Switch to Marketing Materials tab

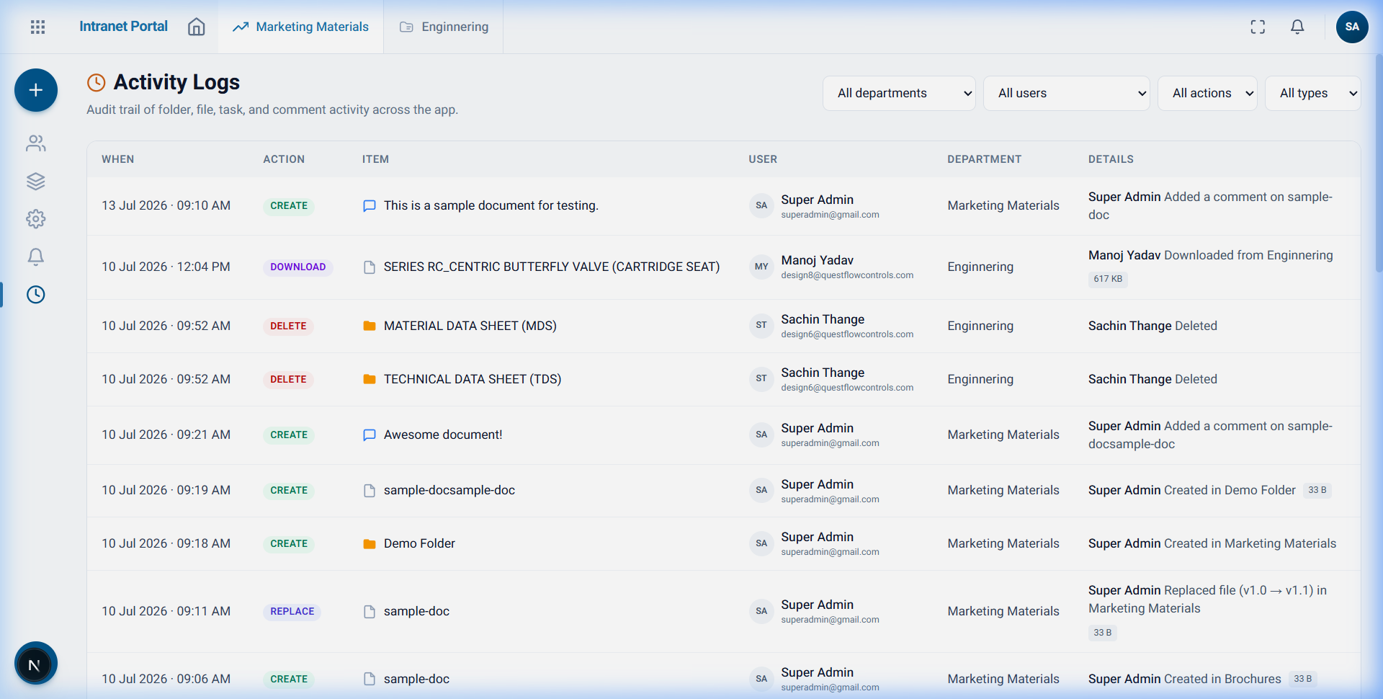(301, 27)
